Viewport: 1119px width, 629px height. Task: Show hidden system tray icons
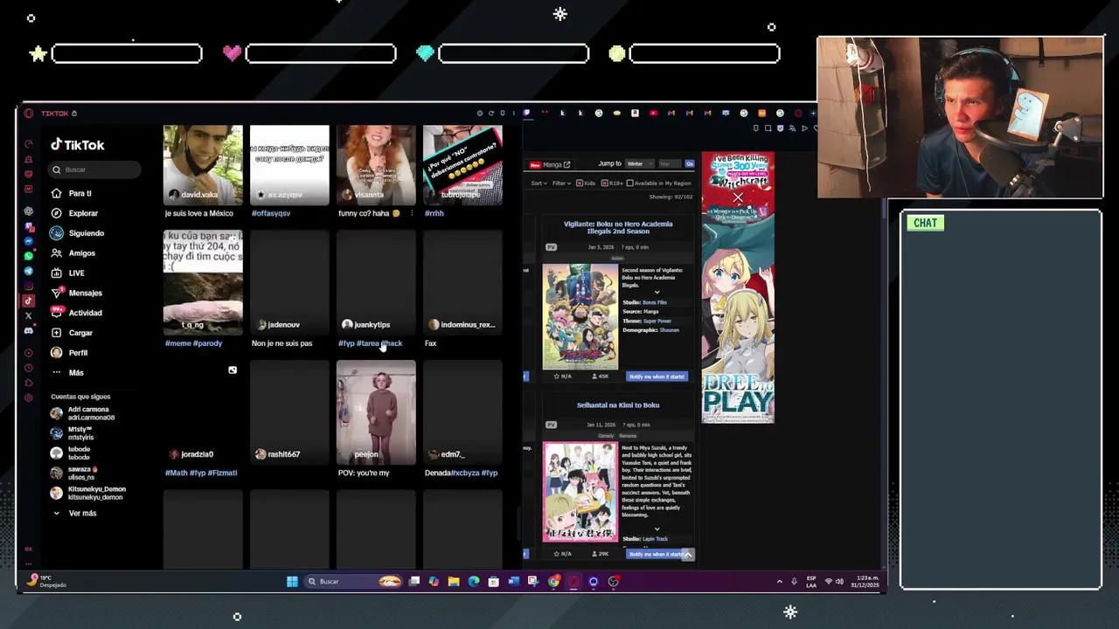pos(780,581)
